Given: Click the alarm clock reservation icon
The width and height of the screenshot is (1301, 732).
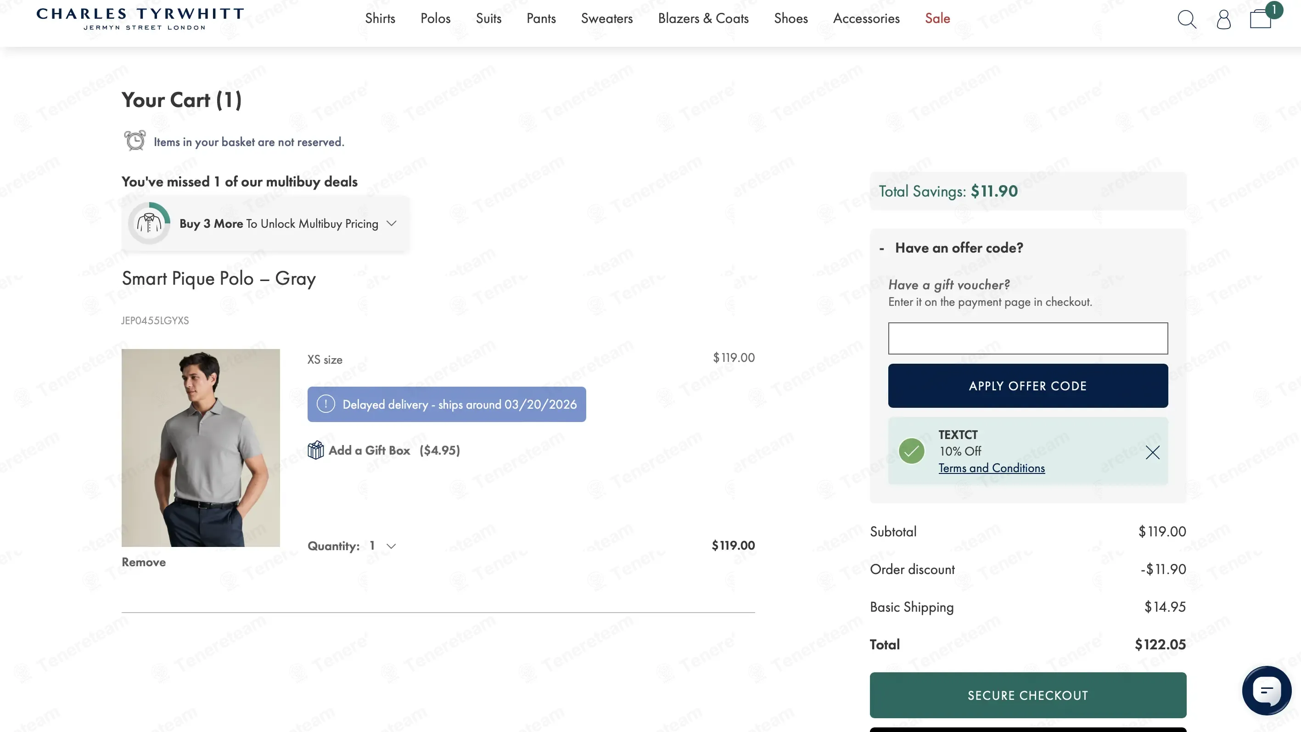Looking at the screenshot, I should (135, 141).
